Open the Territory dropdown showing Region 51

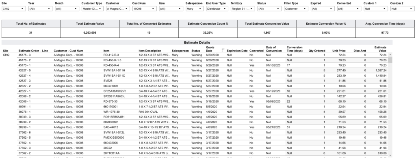(x=243, y=9)
